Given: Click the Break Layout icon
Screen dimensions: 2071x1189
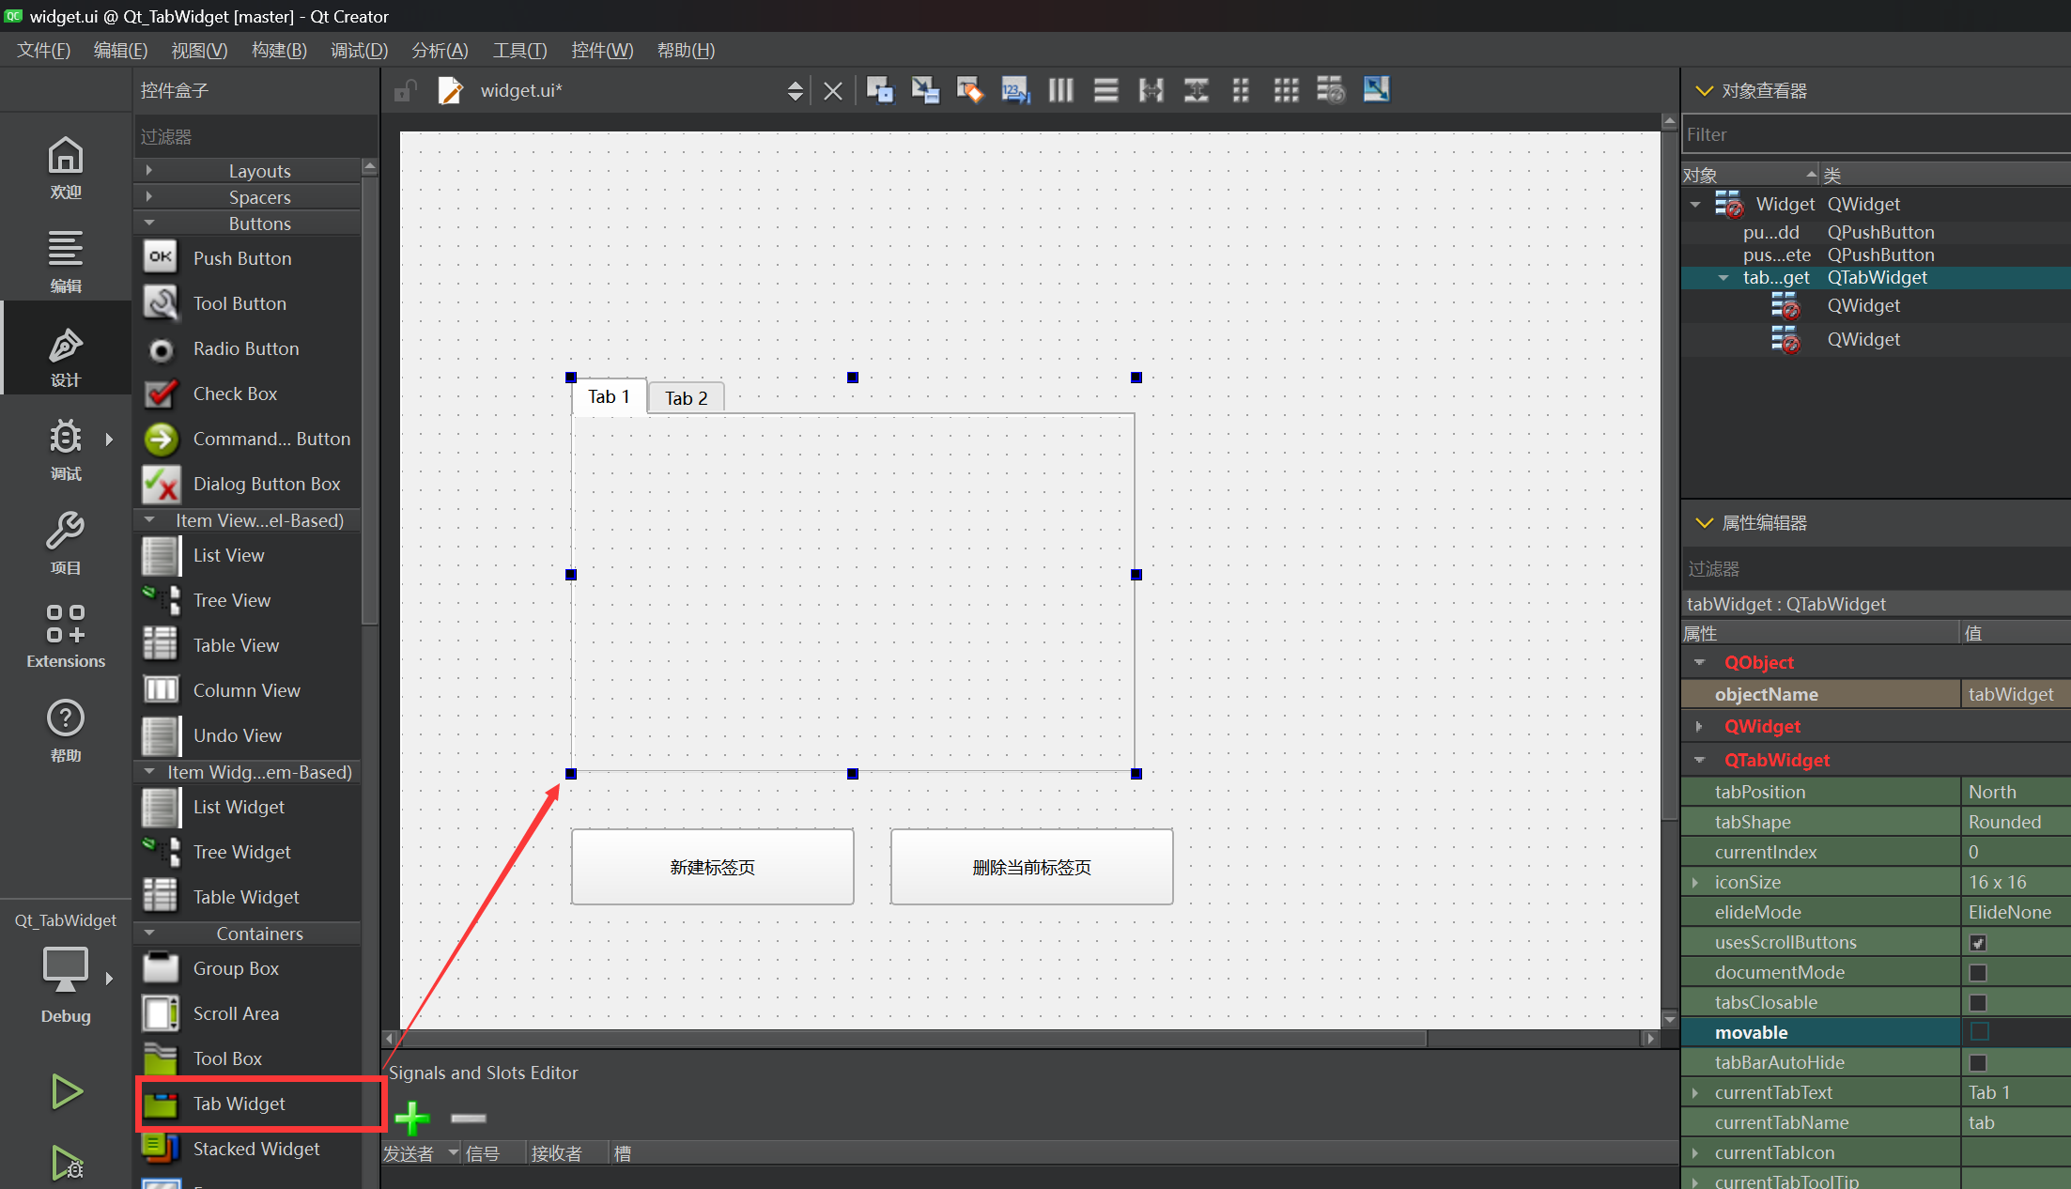Looking at the screenshot, I should (x=1331, y=90).
